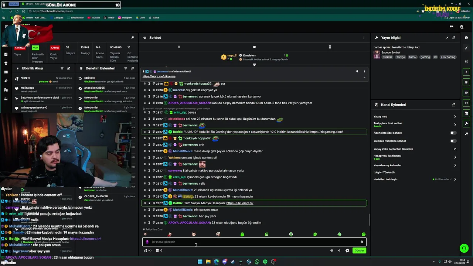The image size is (473, 266).
Task: Toggle the wrench widget in right sidebar
Action: [x=466, y=123]
